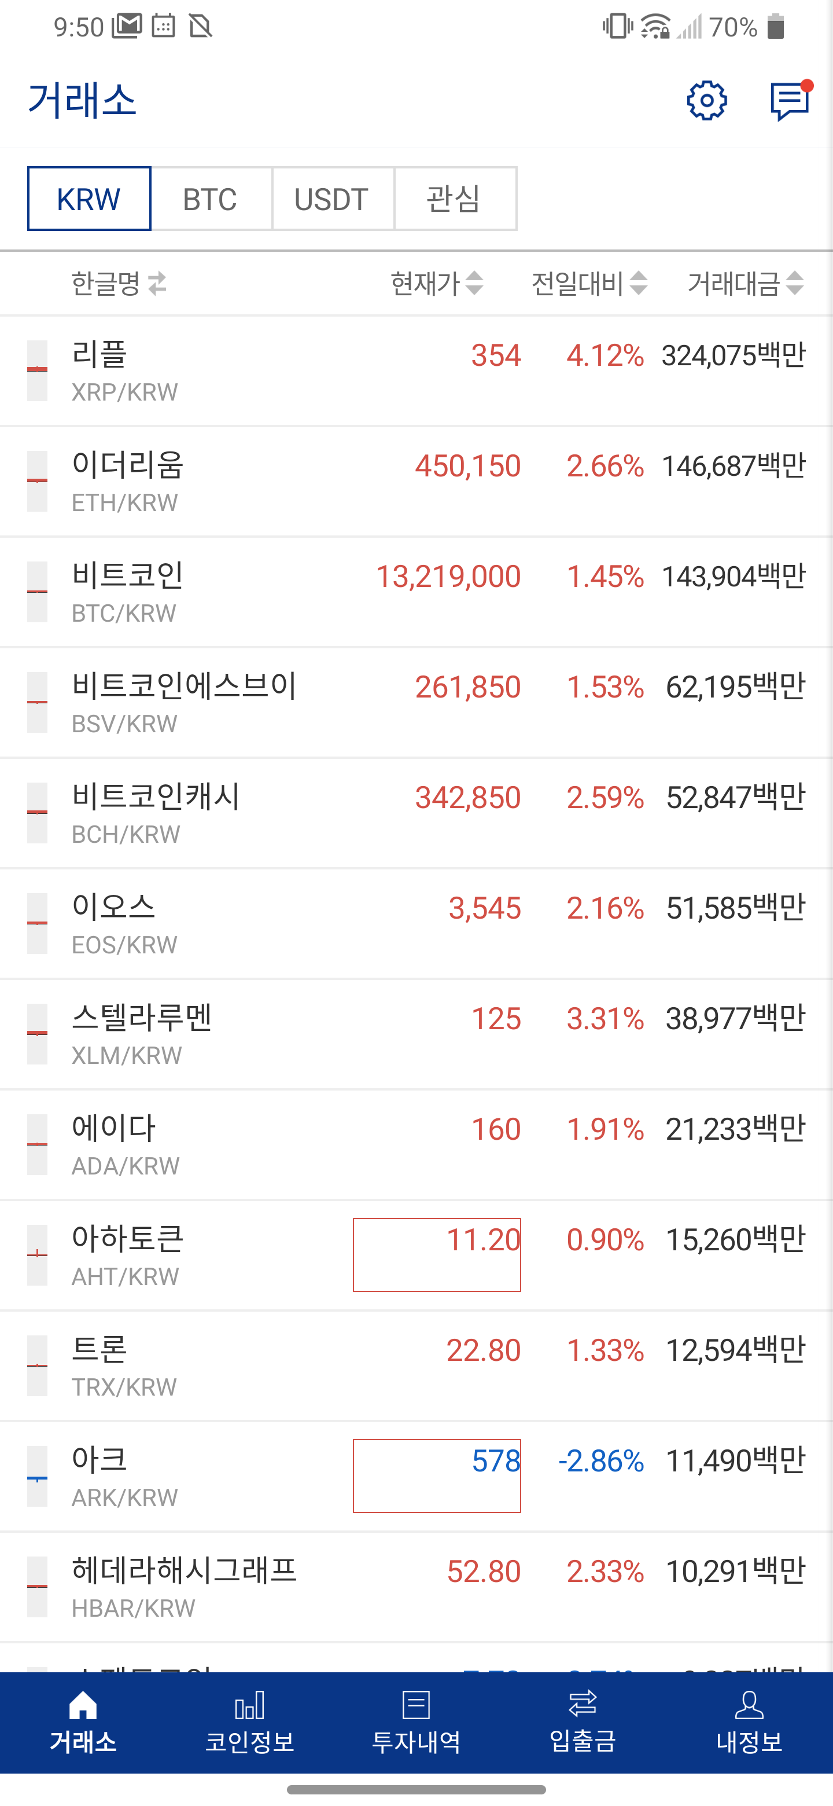Open 코인정보 chart icon
Screen dimensions: 833x1806
(x=249, y=1704)
